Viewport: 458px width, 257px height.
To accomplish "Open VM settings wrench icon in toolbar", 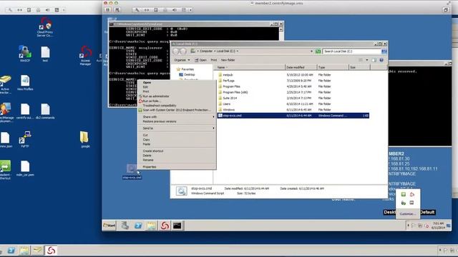I will (137, 10).
